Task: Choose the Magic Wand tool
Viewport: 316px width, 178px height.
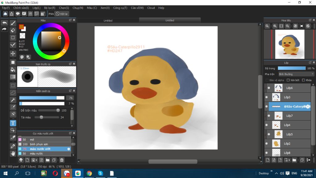Action: (x=13, y=100)
